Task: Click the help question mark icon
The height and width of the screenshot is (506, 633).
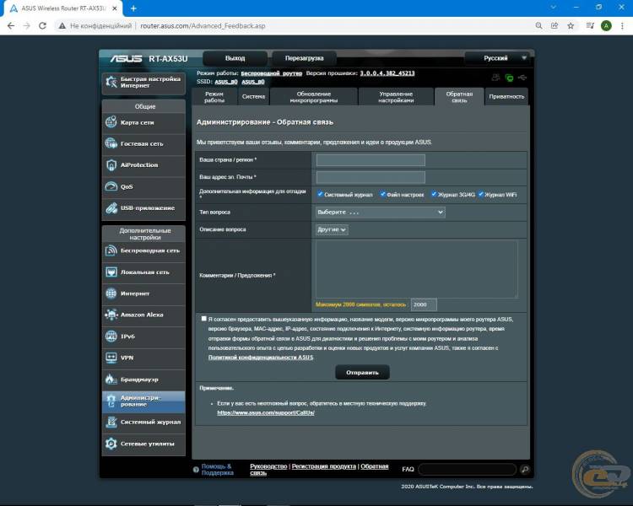Action: click(196, 470)
